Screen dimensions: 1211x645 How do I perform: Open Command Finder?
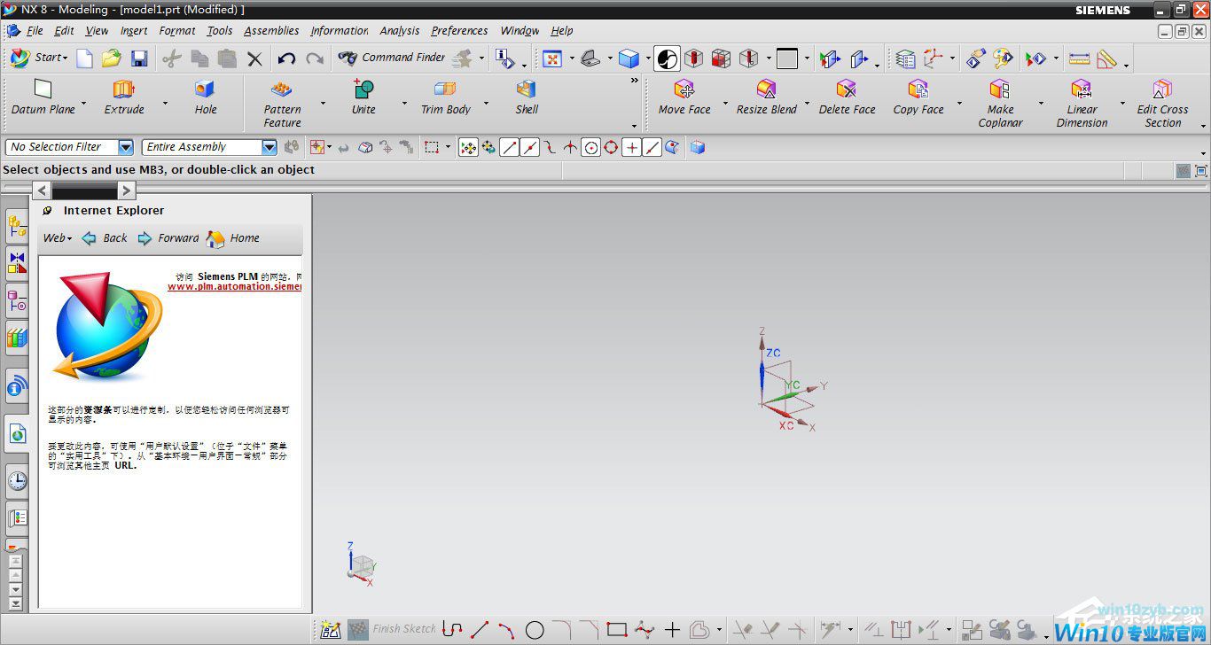click(392, 58)
